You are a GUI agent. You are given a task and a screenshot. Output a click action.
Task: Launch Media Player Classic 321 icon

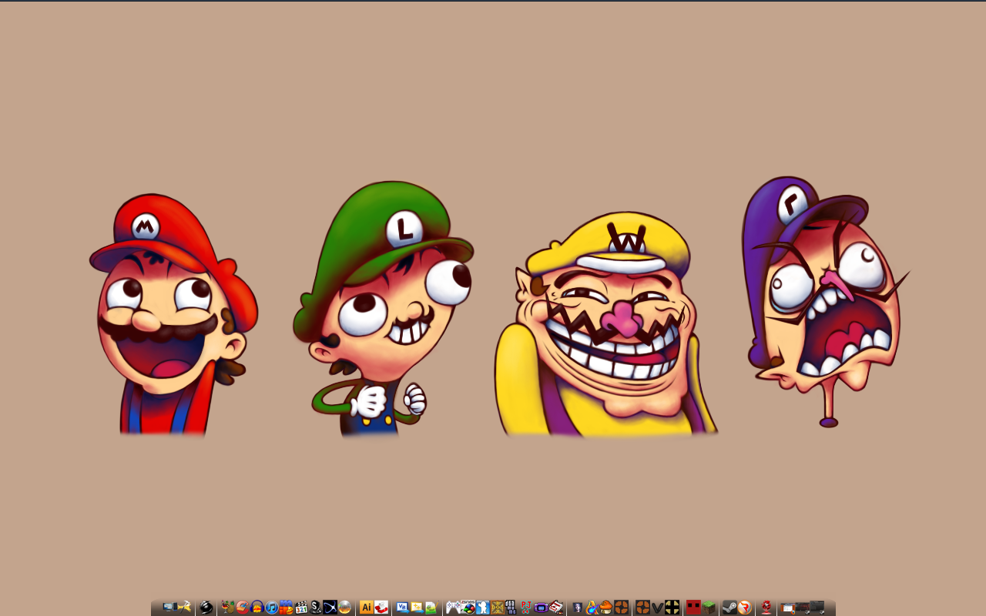click(x=301, y=608)
